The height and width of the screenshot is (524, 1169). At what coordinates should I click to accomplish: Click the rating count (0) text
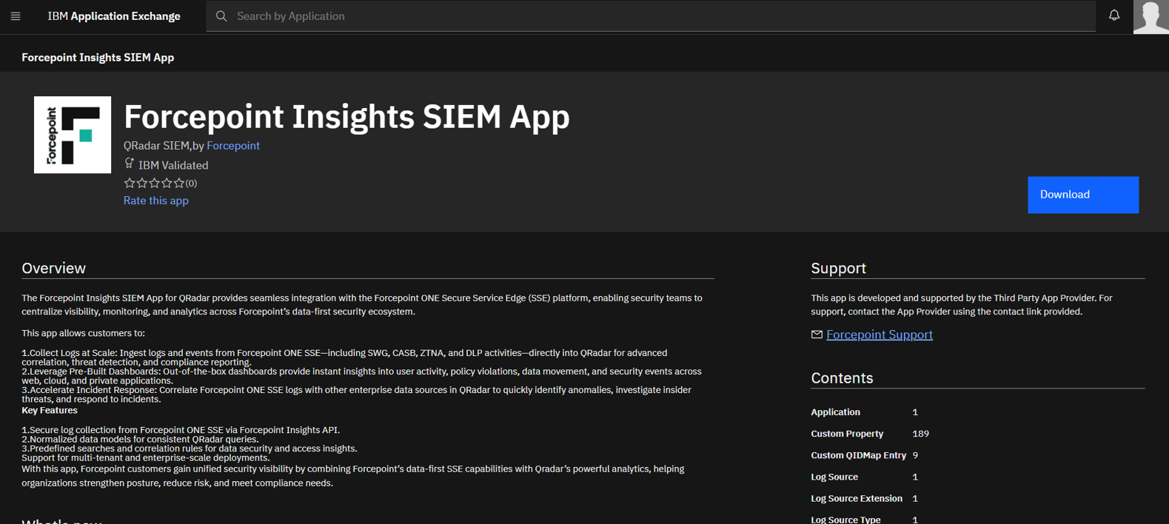pos(191,184)
